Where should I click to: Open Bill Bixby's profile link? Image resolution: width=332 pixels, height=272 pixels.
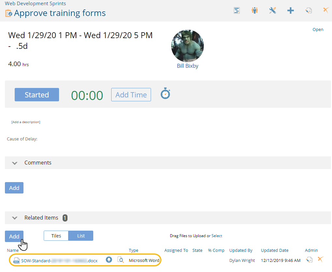click(x=188, y=66)
